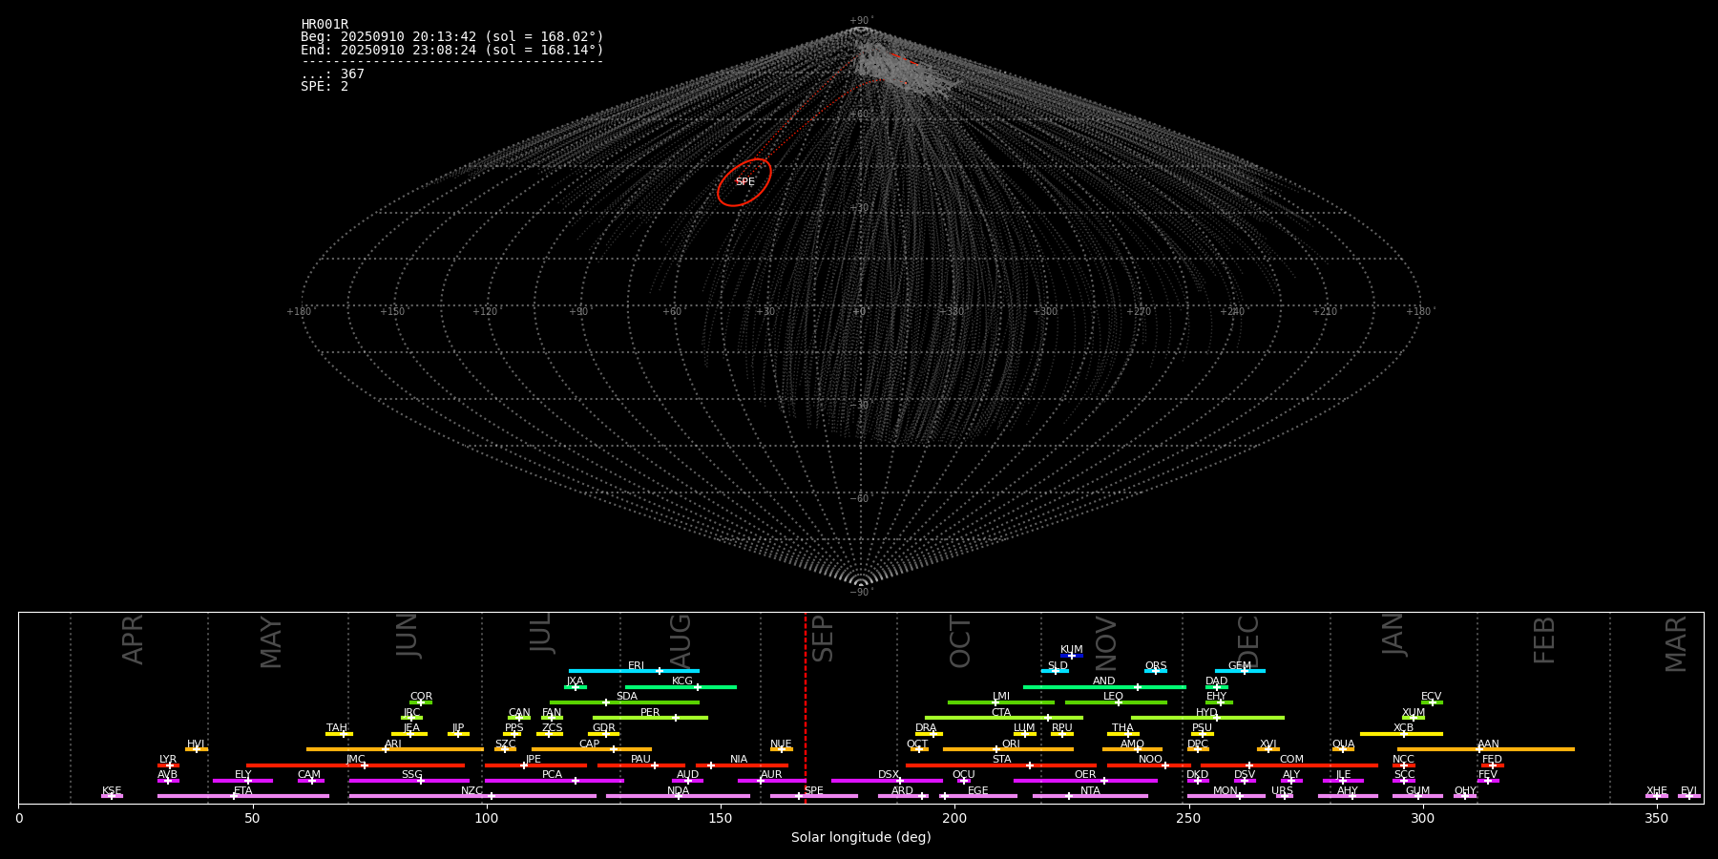The image size is (1718, 859).
Task: Click the pink EVI shower bar
Action: tap(1689, 796)
